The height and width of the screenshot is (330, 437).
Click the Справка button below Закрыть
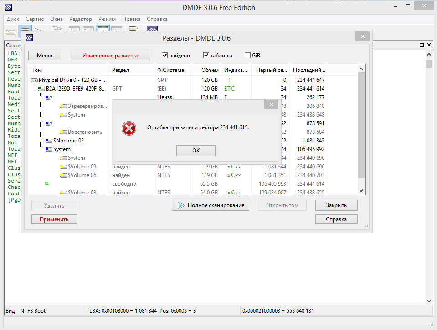(x=336, y=219)
